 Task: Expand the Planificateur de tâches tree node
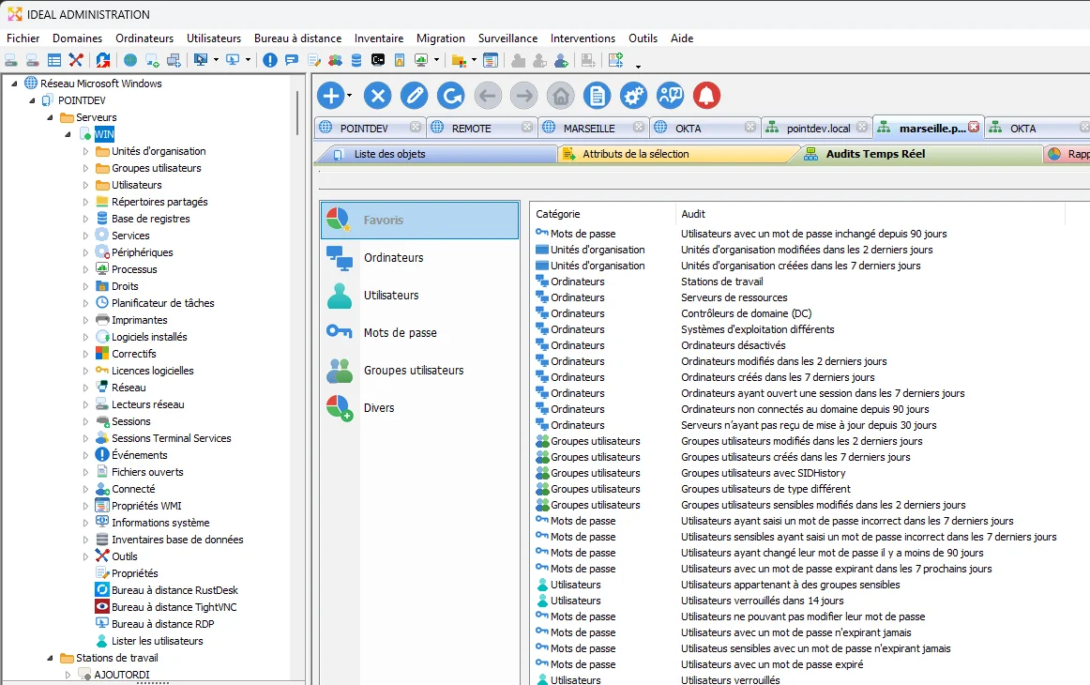coord(85,303)
